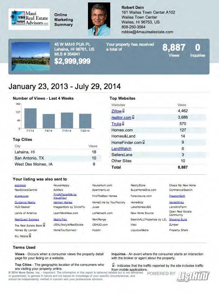Open the realtor.com link
Screen dimensions: 219x293
(x=121, y=118)
